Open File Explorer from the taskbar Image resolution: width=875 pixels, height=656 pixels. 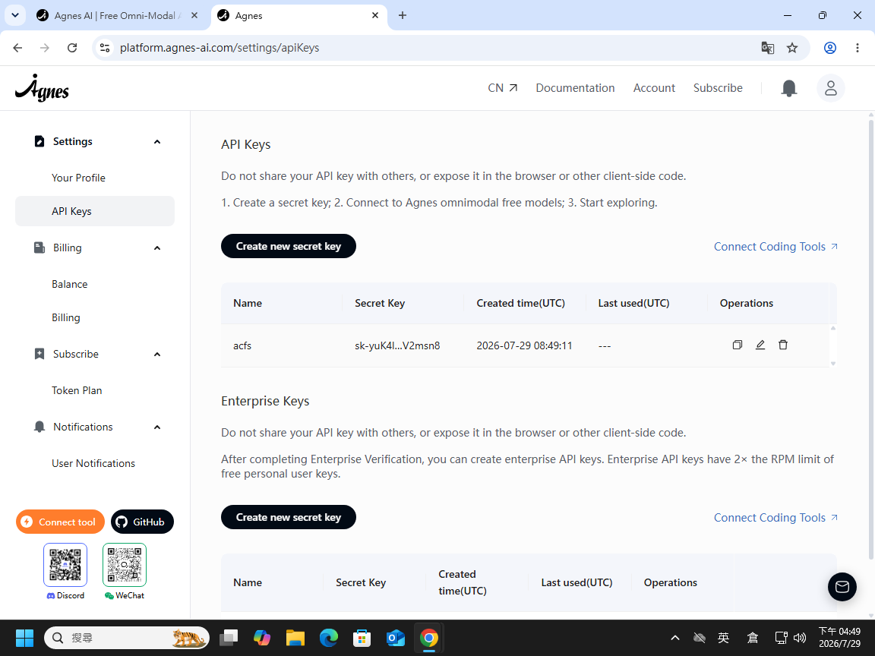click(x=295, y=638)
